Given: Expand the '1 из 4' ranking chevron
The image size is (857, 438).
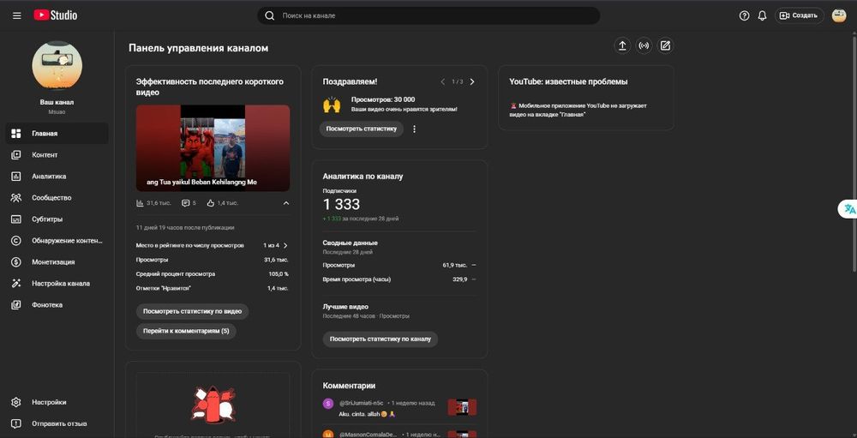Looking at the screenshot, I should click(285, 245).
